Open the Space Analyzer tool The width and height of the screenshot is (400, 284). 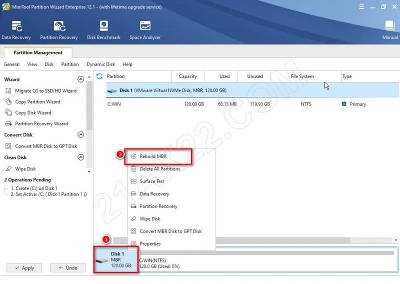tap(145, 30)
